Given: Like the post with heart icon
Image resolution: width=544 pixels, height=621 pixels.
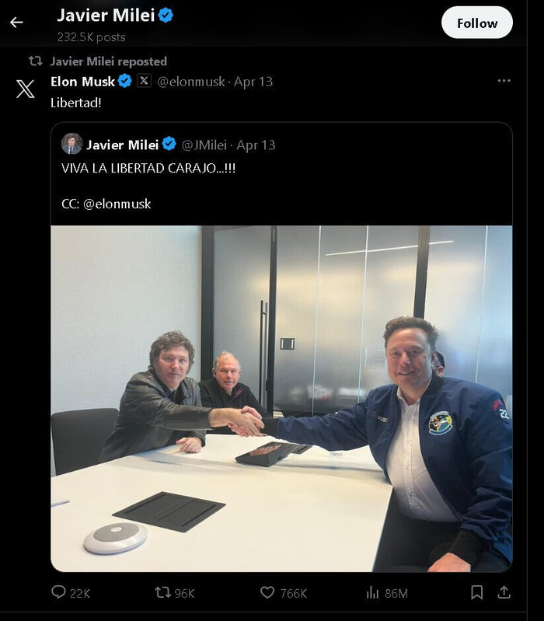Looking at the screenshot, I should tap(267, 592).
